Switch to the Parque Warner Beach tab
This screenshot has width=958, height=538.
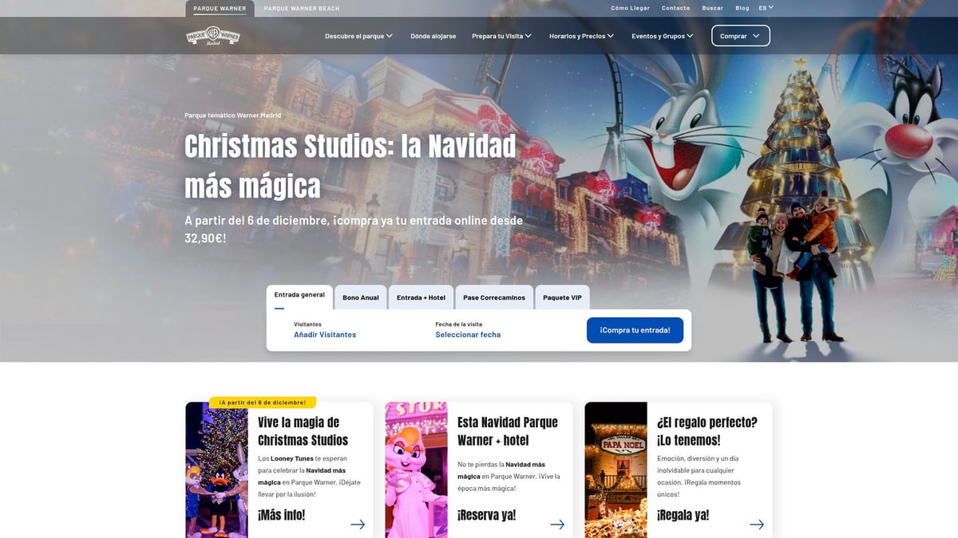click(x=302, y=8)
